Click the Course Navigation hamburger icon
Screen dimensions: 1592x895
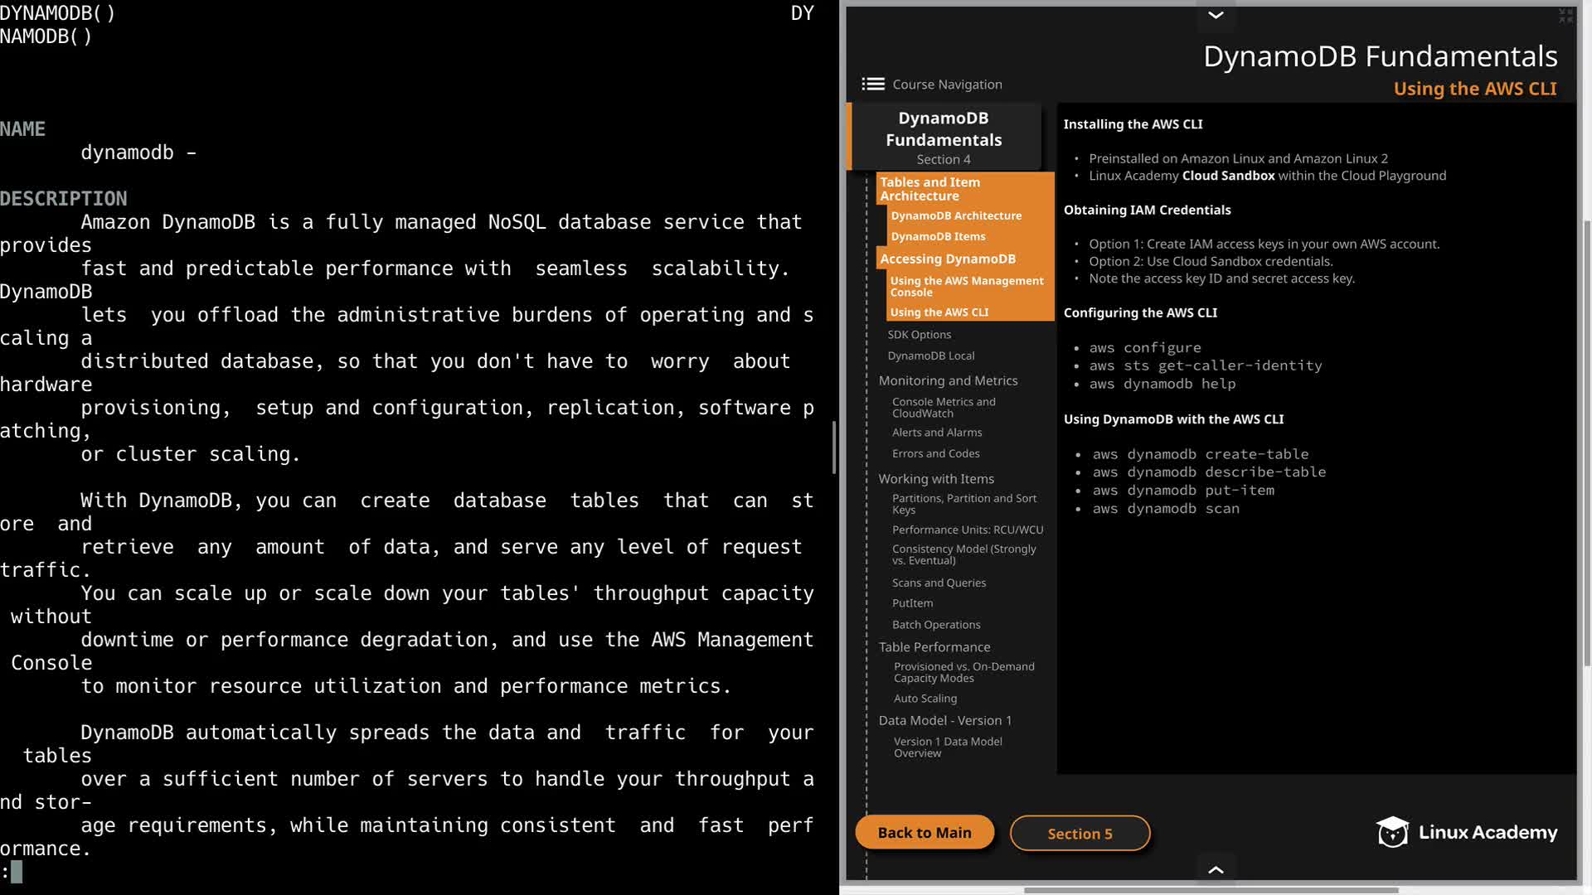tap(872, 84)
